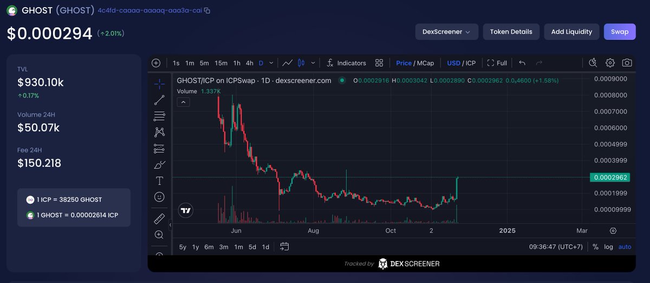The width and height of the screenshot is (650, 283).
Task: Open the layout templates grid icon
Action: (379, 63)
